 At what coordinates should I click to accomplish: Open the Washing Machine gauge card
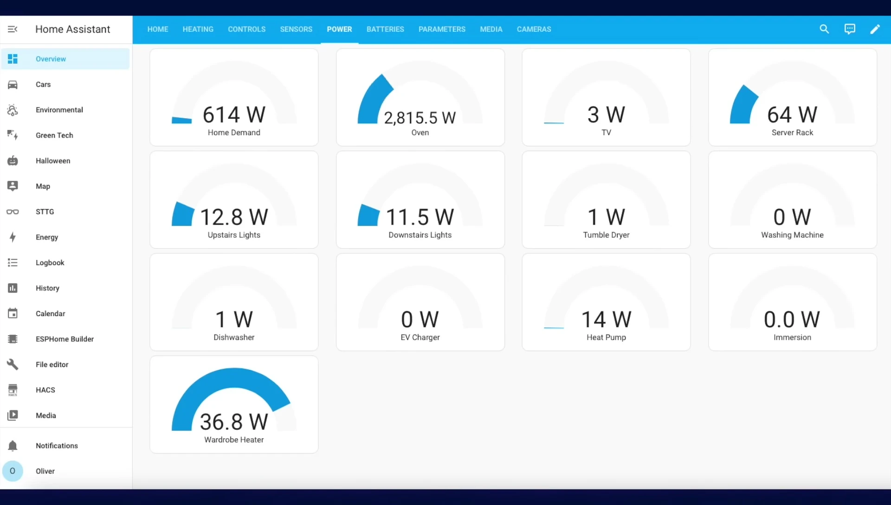pyautogui.click(x=792, y=200)
